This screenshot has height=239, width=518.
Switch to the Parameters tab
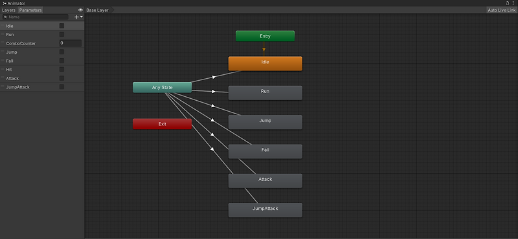point(30,10)
